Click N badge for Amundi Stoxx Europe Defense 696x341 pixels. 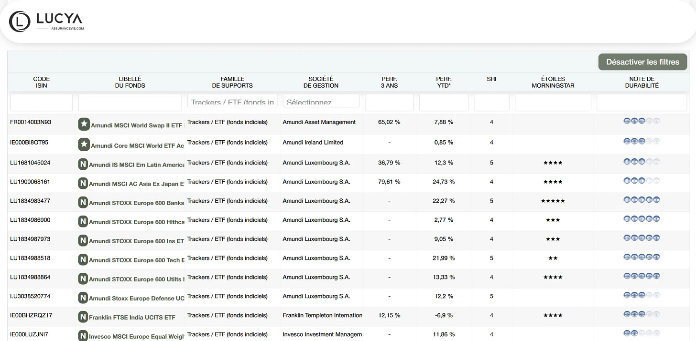[x=83, y=298]
